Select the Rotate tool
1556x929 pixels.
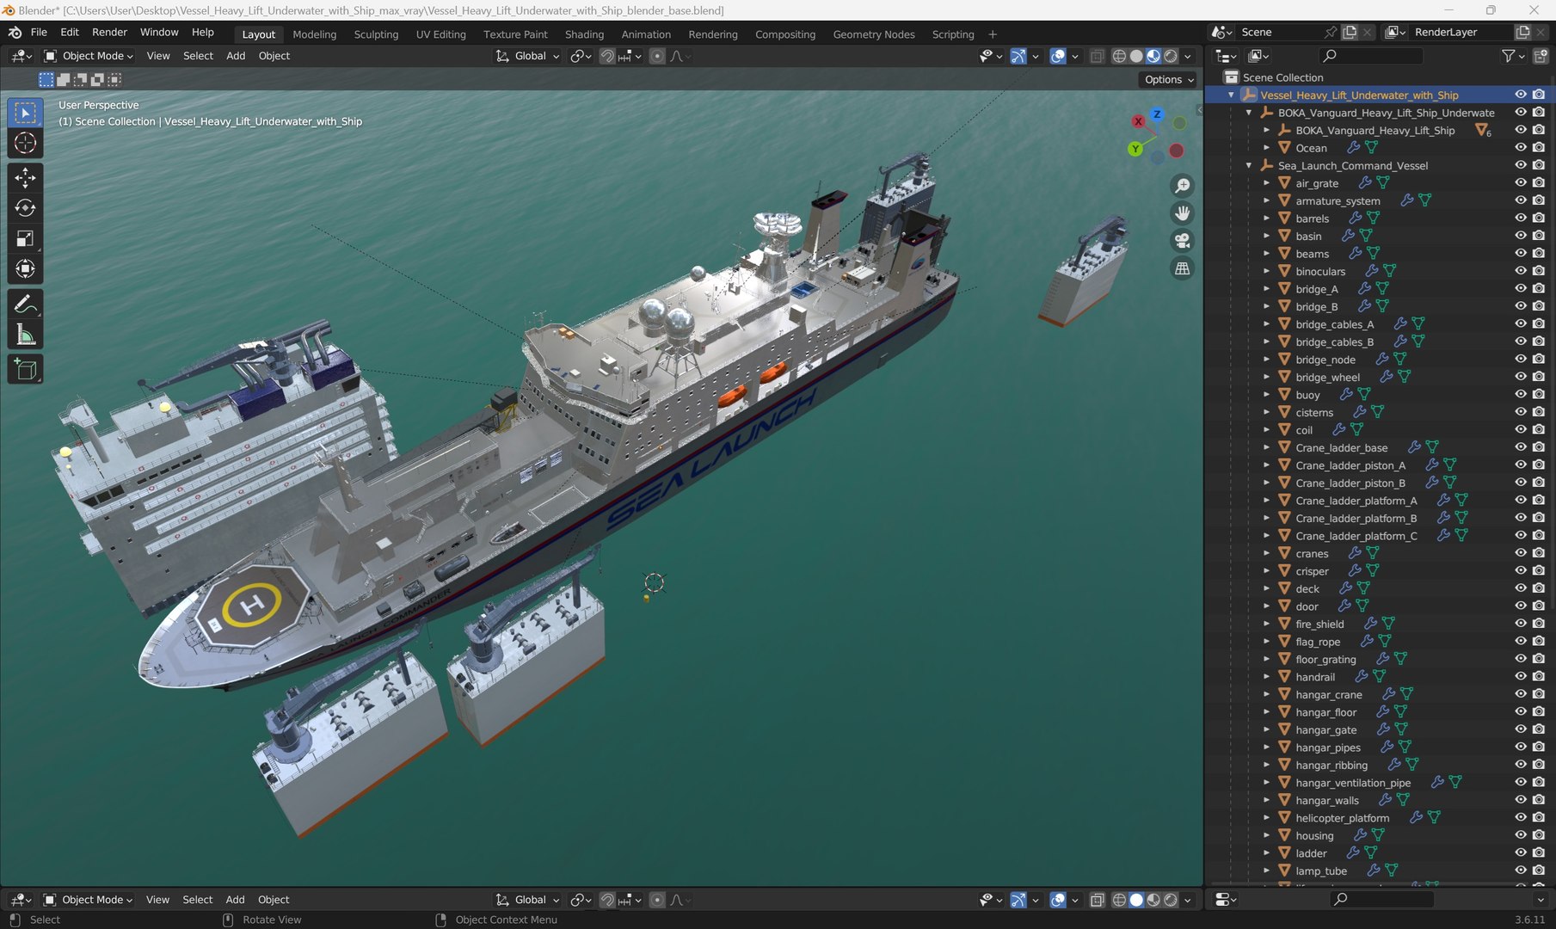(x=25, y=207)
